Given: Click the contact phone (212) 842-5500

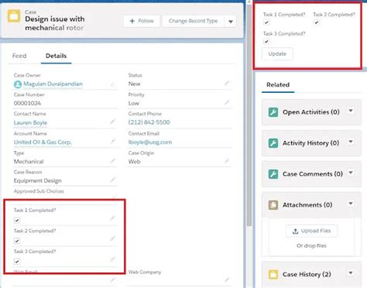Looking at the screenshot, I should coord(149,122).
